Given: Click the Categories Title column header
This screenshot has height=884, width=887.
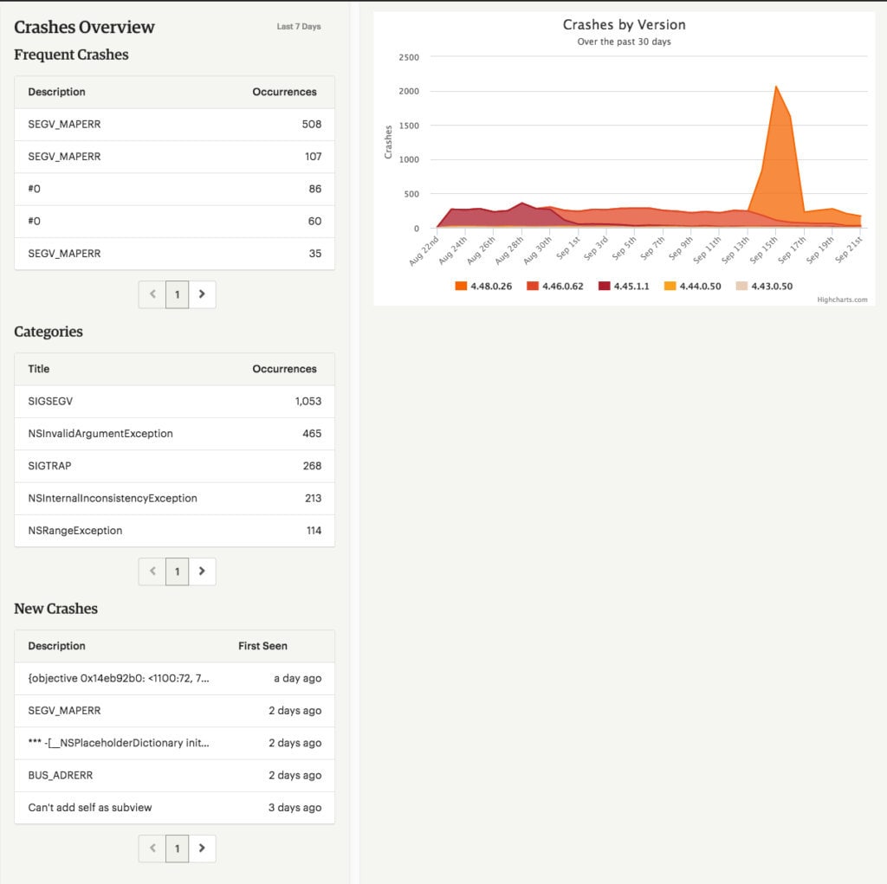Looking at the screenshot, I should (x=38, y=370).
